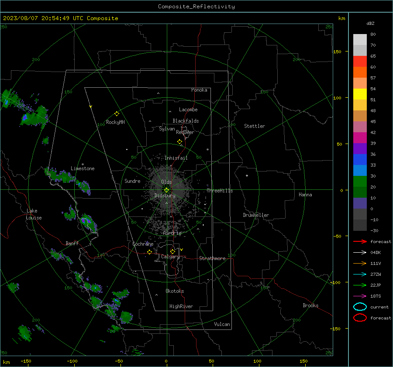Click the Hanna town label

tap(305, 195)
